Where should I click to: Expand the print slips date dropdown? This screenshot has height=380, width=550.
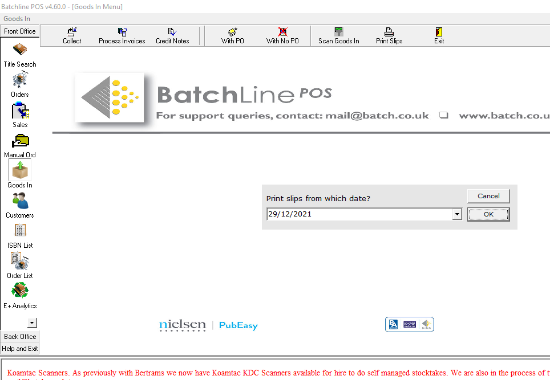tap(456, 214)
